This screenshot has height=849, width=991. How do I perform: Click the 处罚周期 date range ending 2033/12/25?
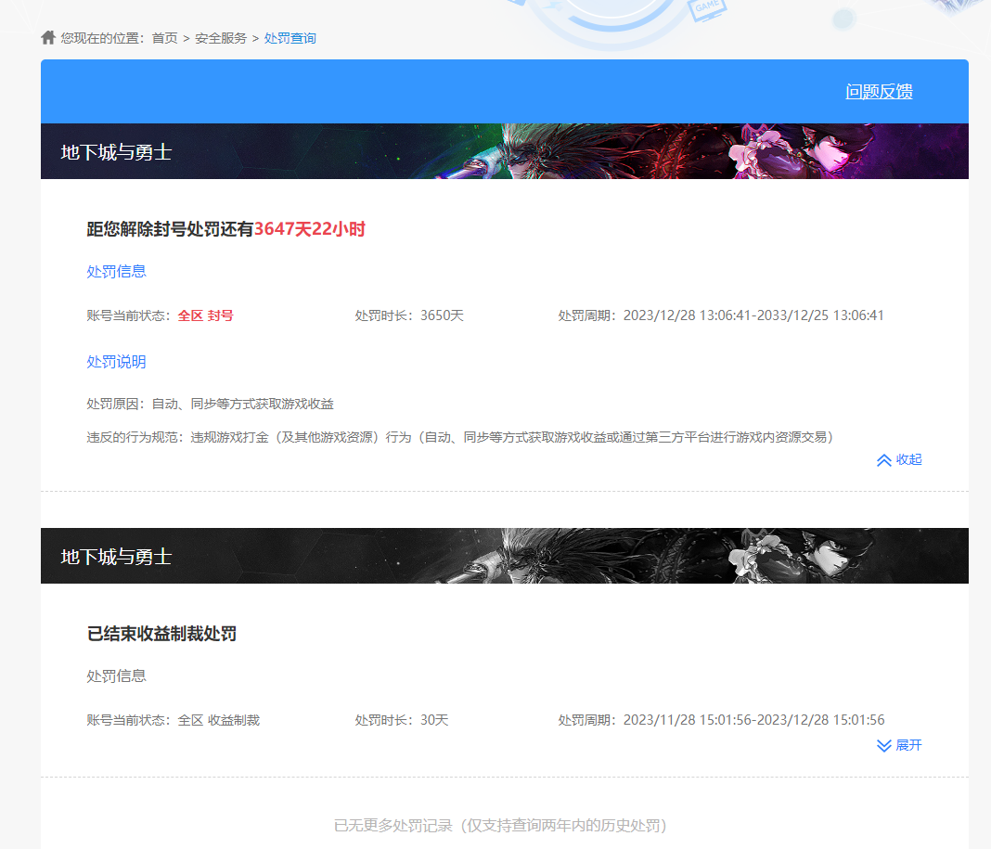coord(753,315)
